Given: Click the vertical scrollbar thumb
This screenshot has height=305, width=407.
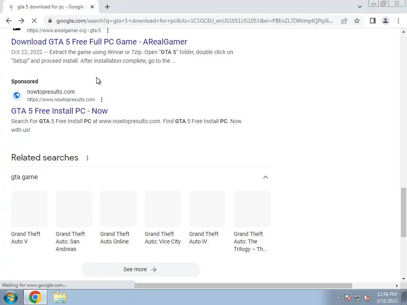Looking at the screenshot, I should [x=403, y=212].
